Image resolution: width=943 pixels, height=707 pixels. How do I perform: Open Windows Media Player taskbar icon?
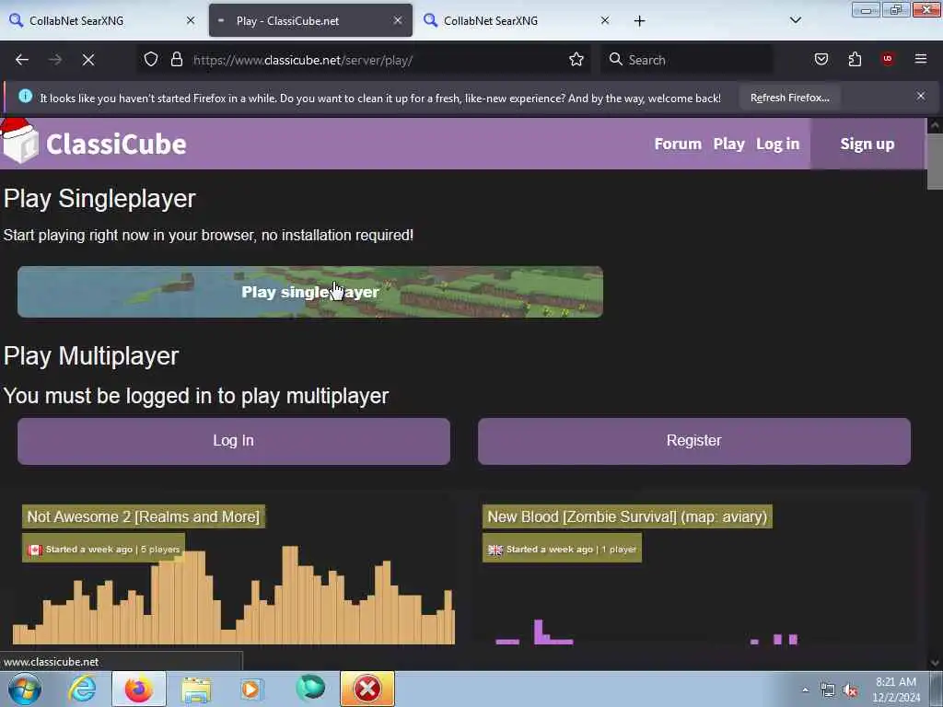pyautogui.click(x=251, y=689)
